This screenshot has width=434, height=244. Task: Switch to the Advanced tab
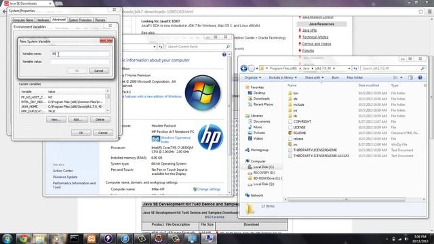[59, 20]
